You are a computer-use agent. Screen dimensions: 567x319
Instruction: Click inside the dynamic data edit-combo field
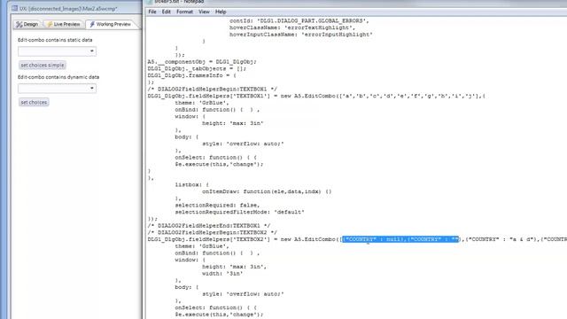[x=53, y=89]
